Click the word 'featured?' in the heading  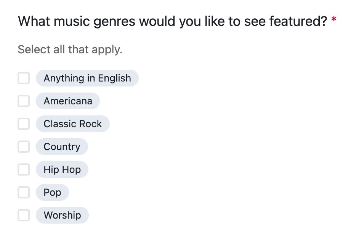298,21
